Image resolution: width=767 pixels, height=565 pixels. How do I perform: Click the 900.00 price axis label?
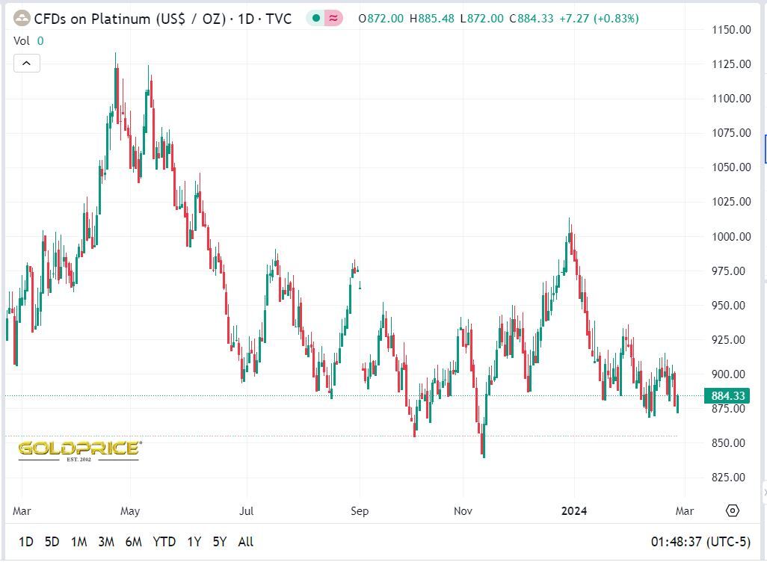click(x=728, y=374)
